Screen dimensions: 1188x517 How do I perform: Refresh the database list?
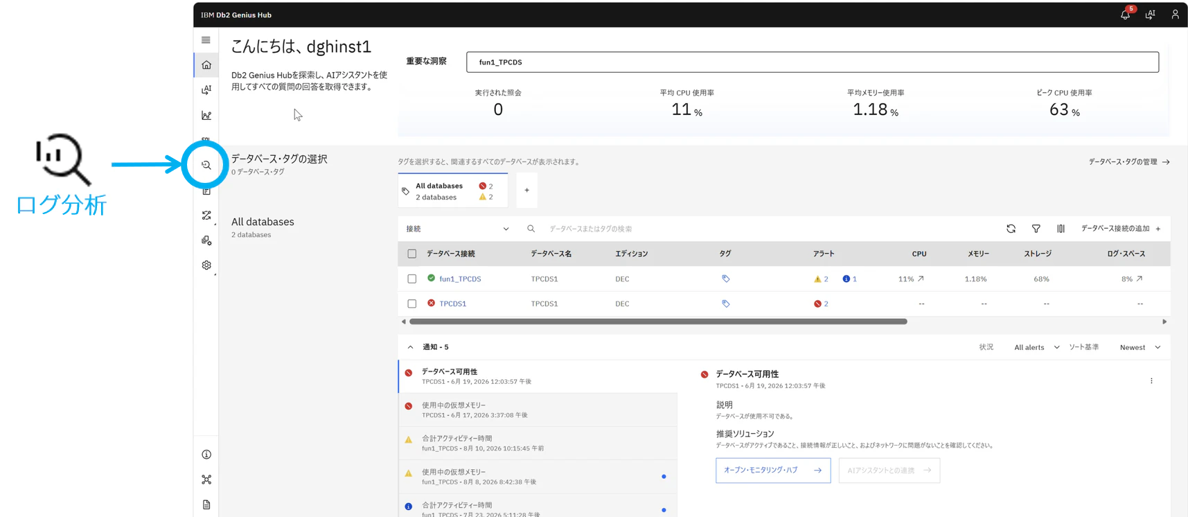(1011, 229)
